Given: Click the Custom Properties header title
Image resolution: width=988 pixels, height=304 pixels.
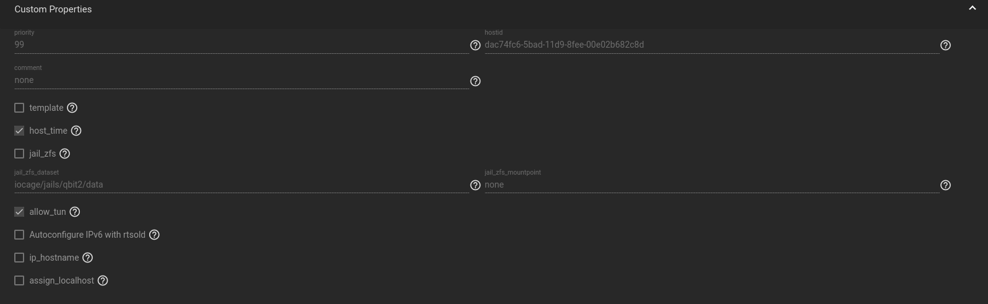Looking at the screenshot, I should (53, 9).
